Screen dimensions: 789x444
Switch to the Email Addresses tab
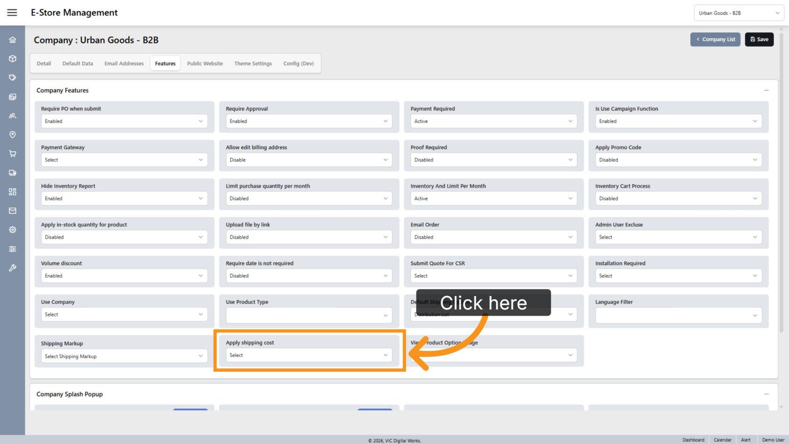point(124,63)
